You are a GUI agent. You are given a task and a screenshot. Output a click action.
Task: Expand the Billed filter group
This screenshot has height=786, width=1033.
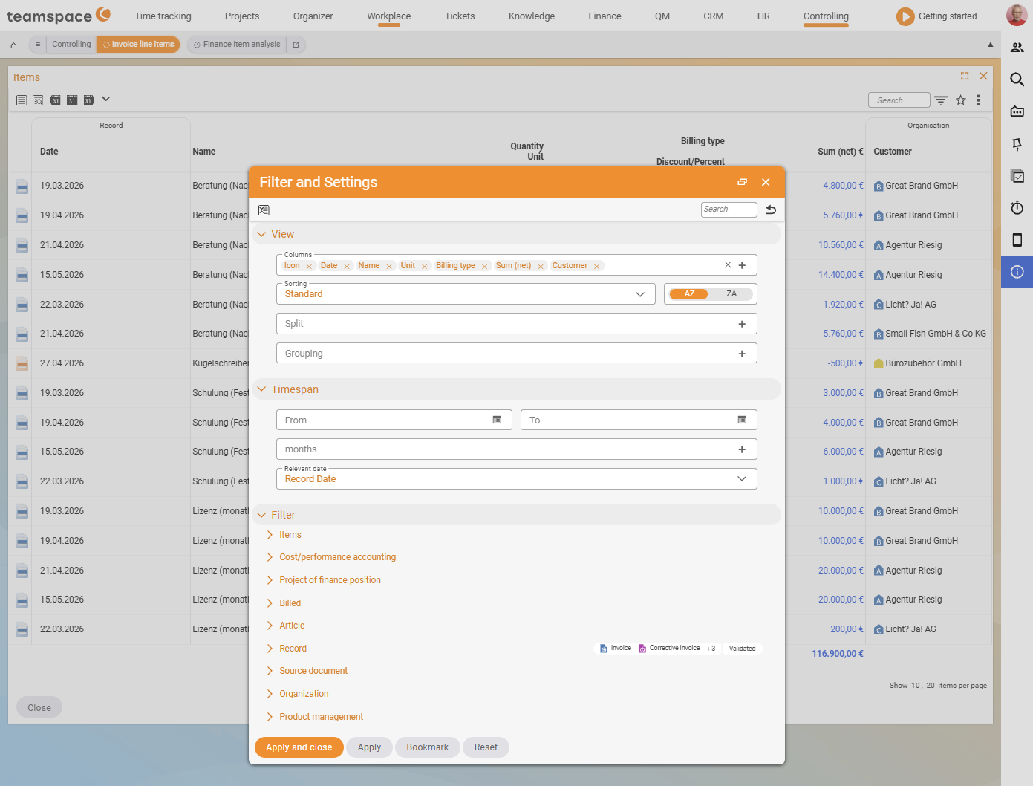point(270,603)
